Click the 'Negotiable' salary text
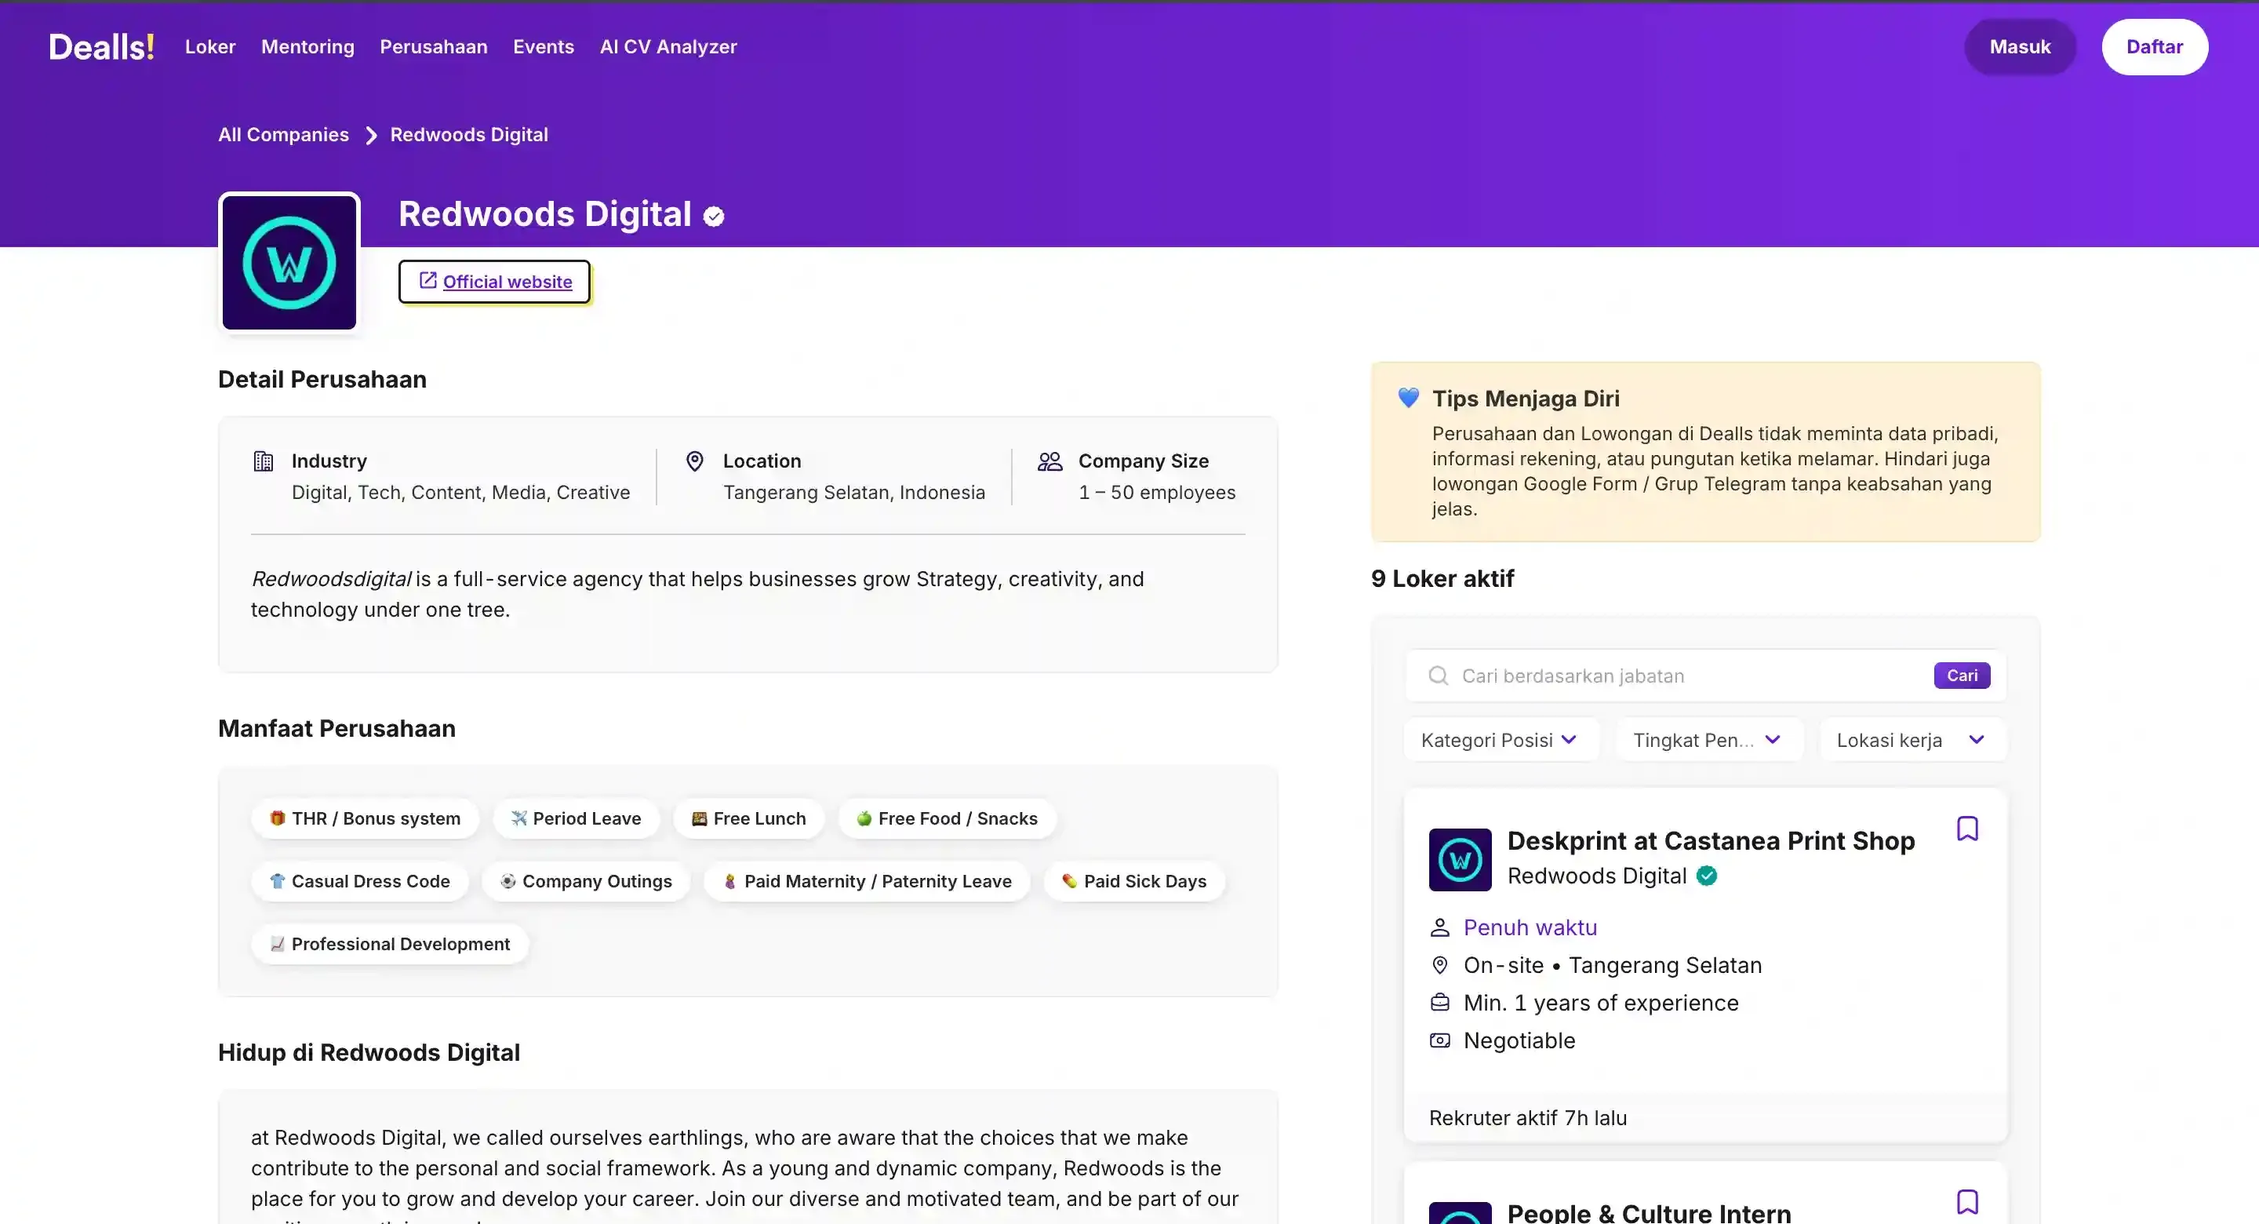The width and height of the screenshot is (2259, 1224). (x=1519, y=1040)
